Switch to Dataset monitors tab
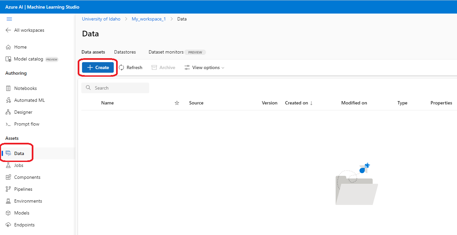Viewport: 457px width, 235px height. pyautogui.click(x=166, y=52)
